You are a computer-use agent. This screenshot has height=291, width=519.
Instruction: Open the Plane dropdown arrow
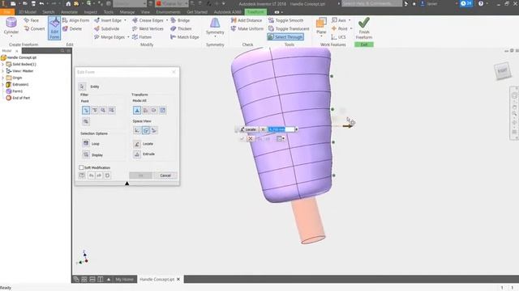(x=321, y=36)
